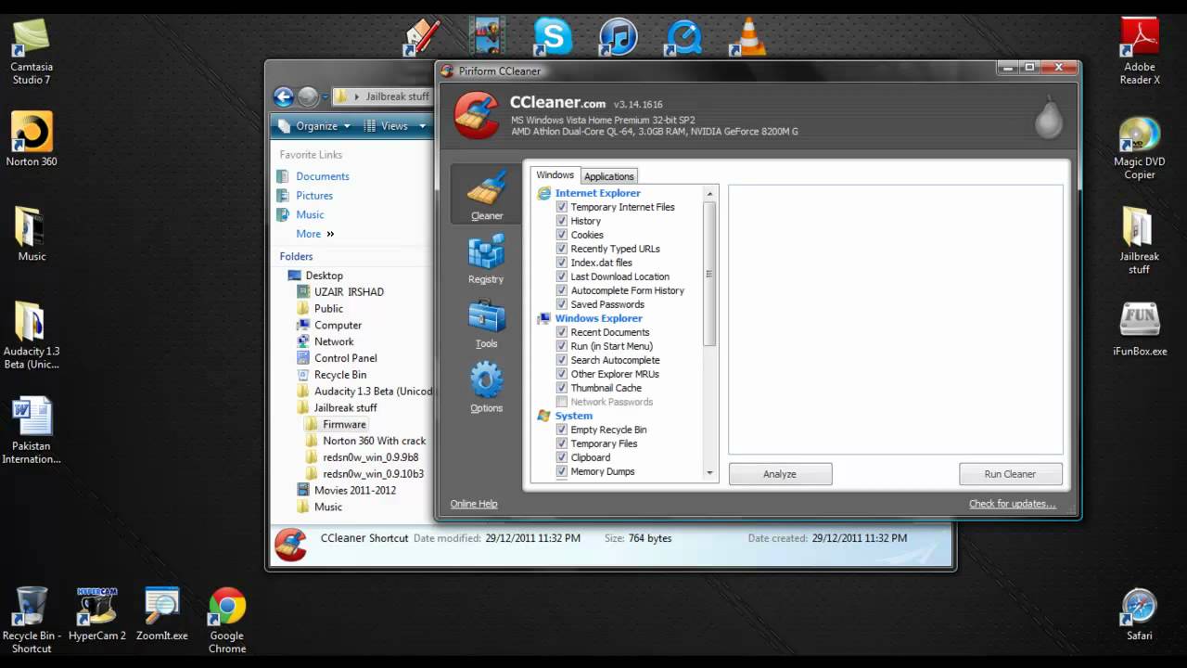Click the Camtasia Studio 7 desktop icon
1187x668 pixels.
point(31,51)
